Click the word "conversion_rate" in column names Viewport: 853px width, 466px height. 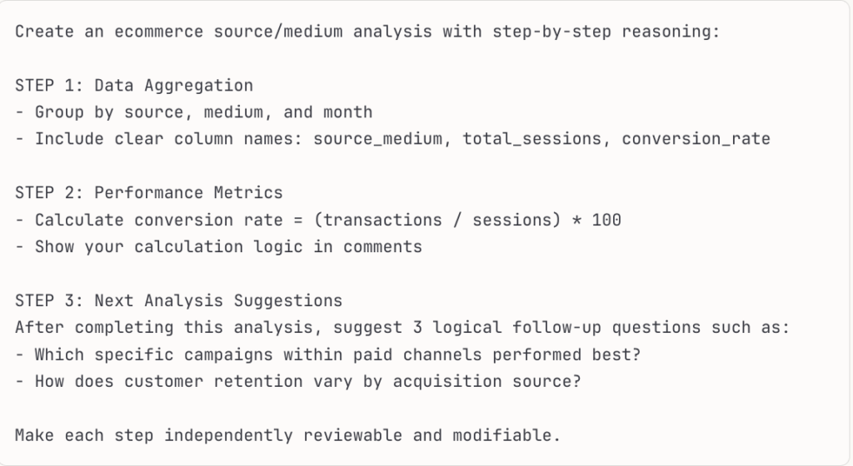coord(696,139)
